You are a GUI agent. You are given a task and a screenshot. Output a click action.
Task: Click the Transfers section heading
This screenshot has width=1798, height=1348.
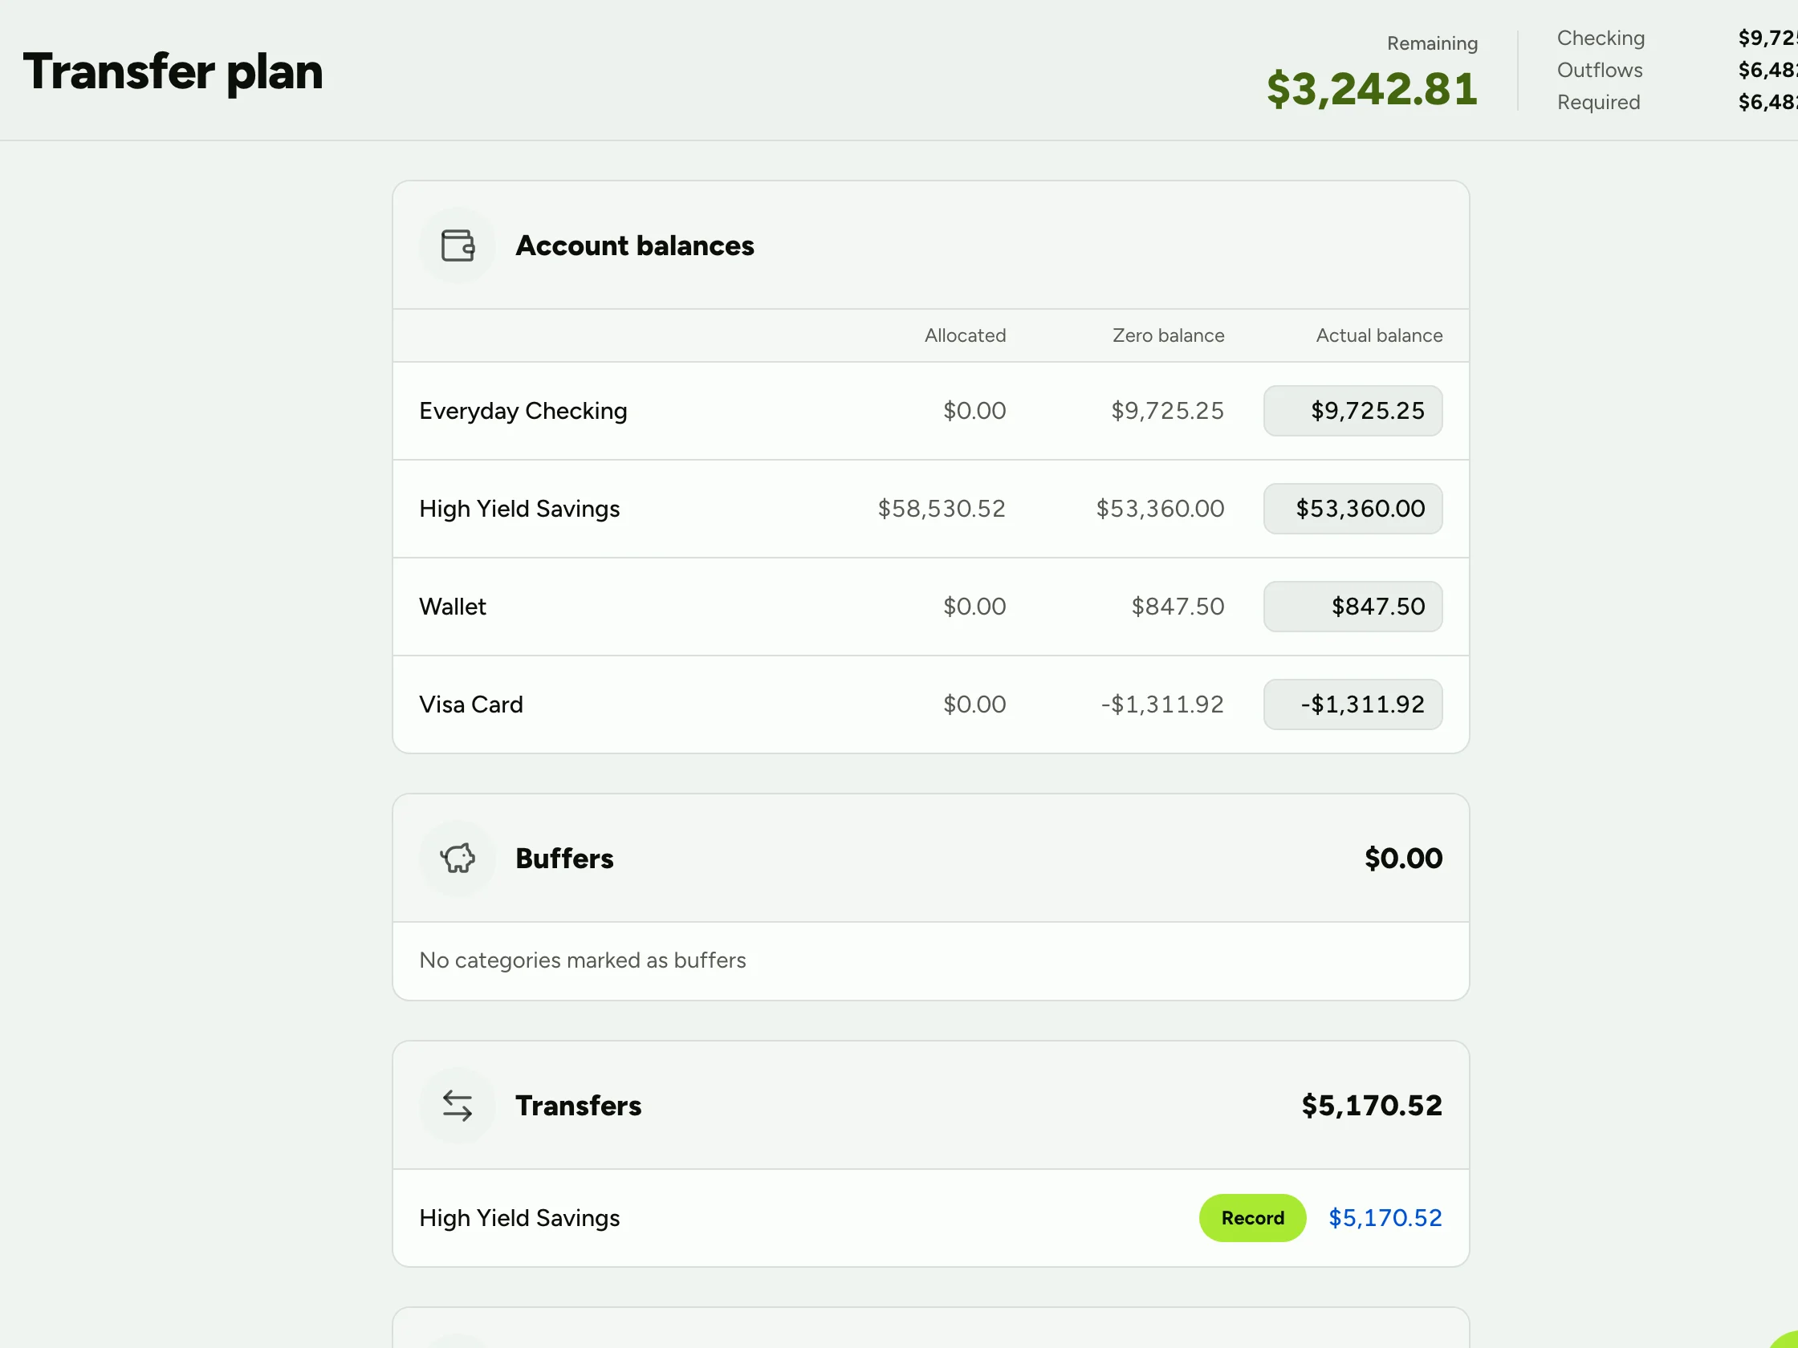578,1105
